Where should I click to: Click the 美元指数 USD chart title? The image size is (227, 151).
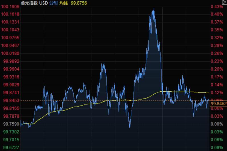point(35,3)
